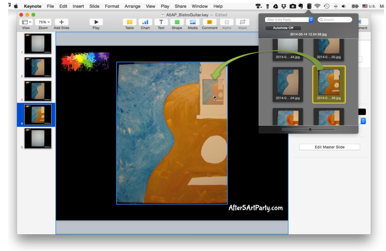This screenshot has width=386, height=251.
Task: Toggle the Autohide Off button
Action: pos(283,28)
